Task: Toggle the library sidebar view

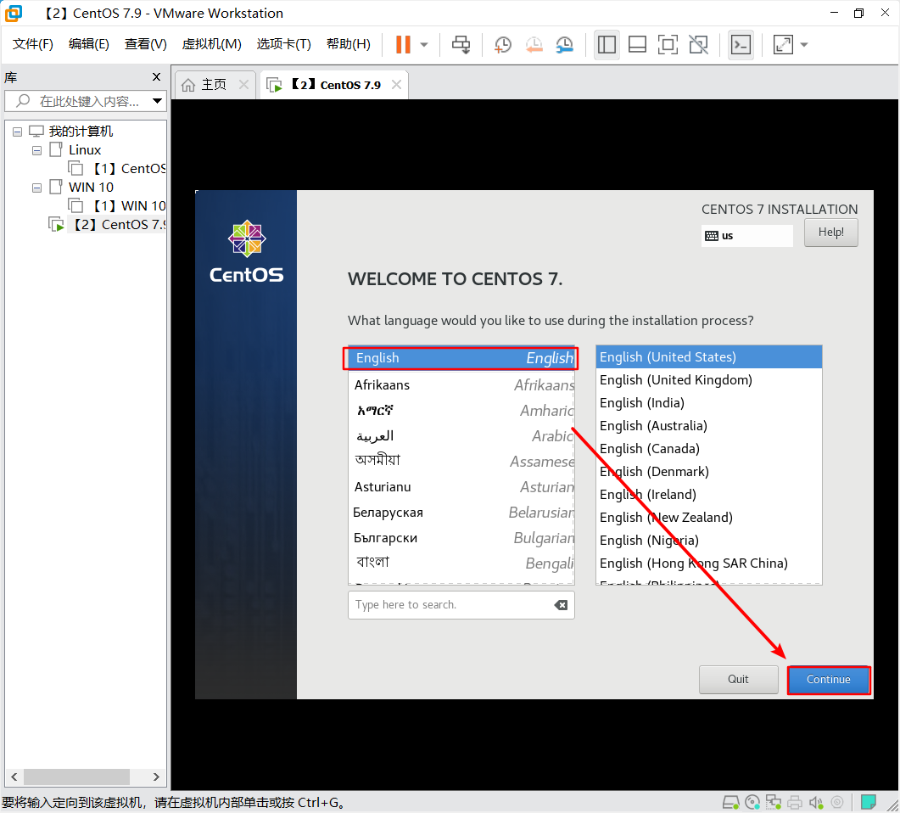Action: coord(607,44)
